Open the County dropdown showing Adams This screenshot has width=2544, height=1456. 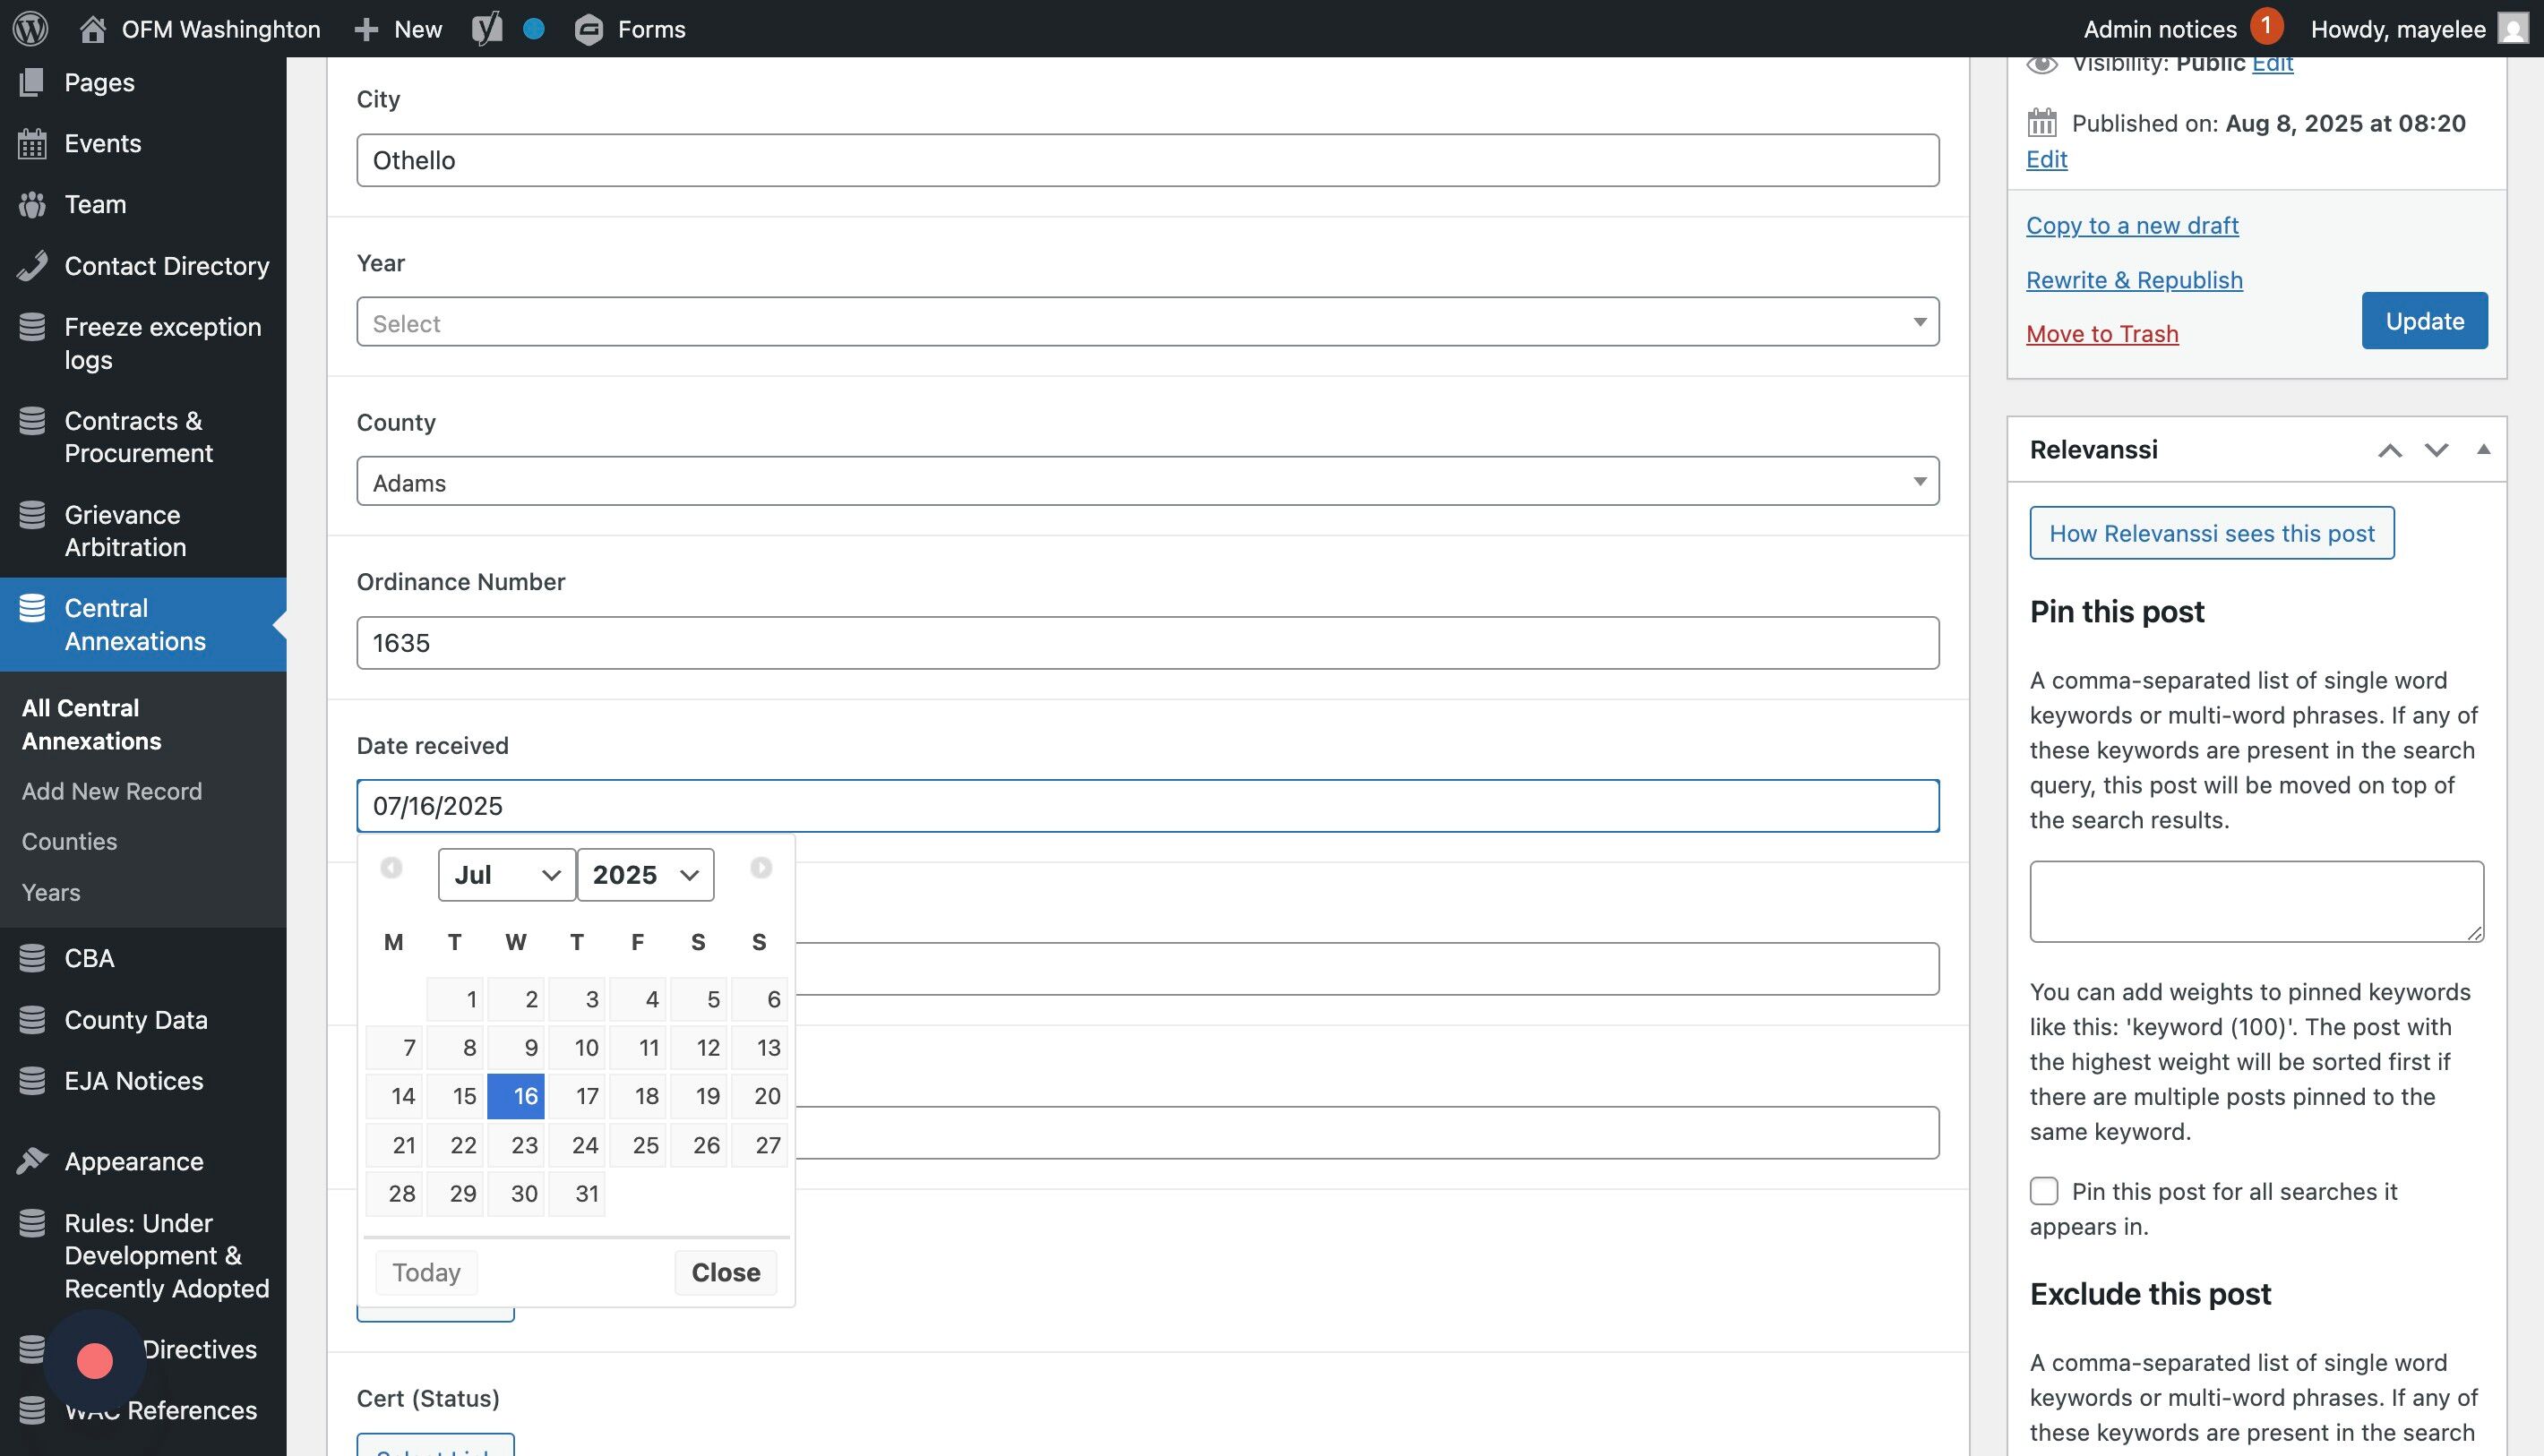[1147, 482]
